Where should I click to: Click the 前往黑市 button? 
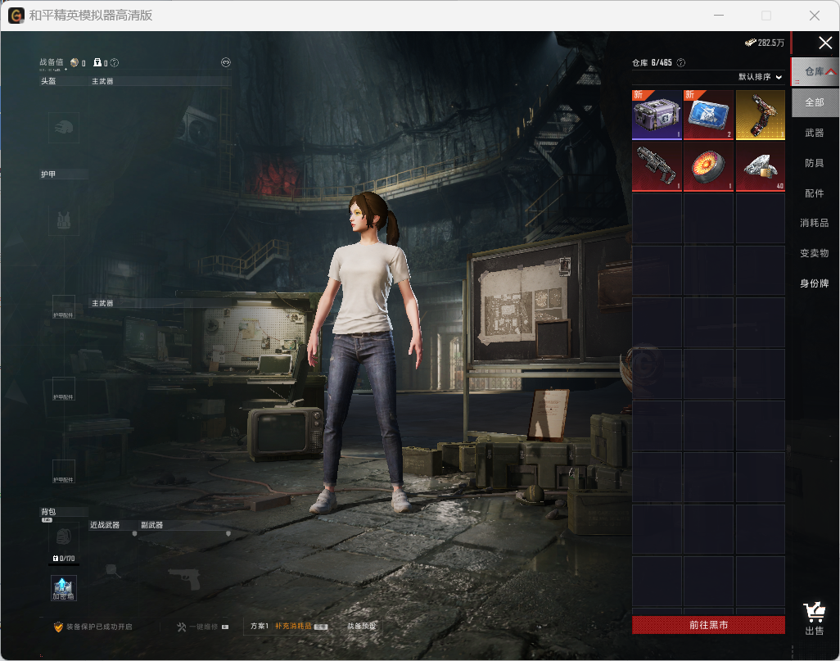pos(708,625)
